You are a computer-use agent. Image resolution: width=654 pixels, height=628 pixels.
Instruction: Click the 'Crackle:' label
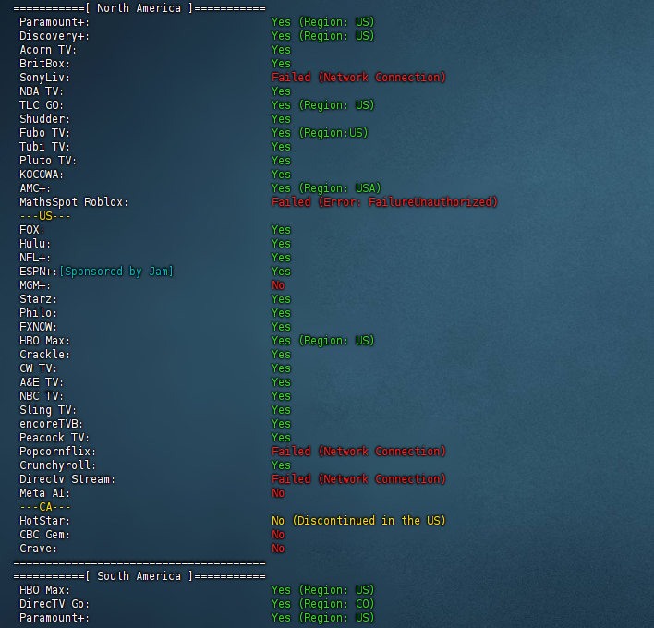[44, 355]
